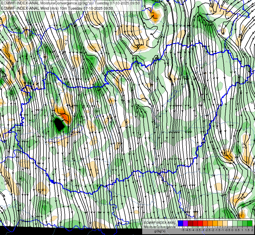Pick the light green swatch between 0.5 and 1
The image size is (255, 235).
(240, 224)
